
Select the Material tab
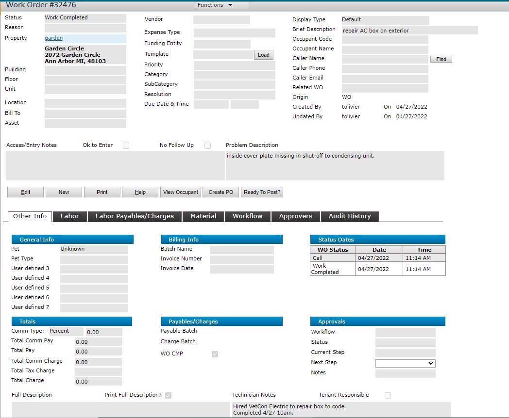(x=204, y=216)
